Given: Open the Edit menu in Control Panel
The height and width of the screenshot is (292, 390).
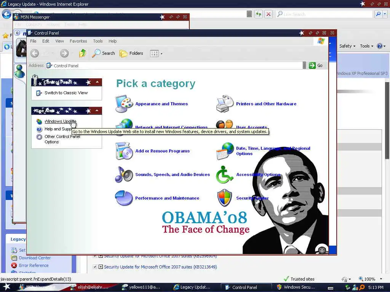Looking at the screenshot, I should pos(46,41).
